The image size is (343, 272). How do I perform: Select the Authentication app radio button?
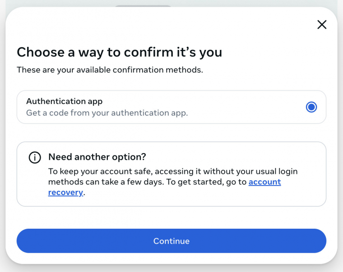click(311, 107)
